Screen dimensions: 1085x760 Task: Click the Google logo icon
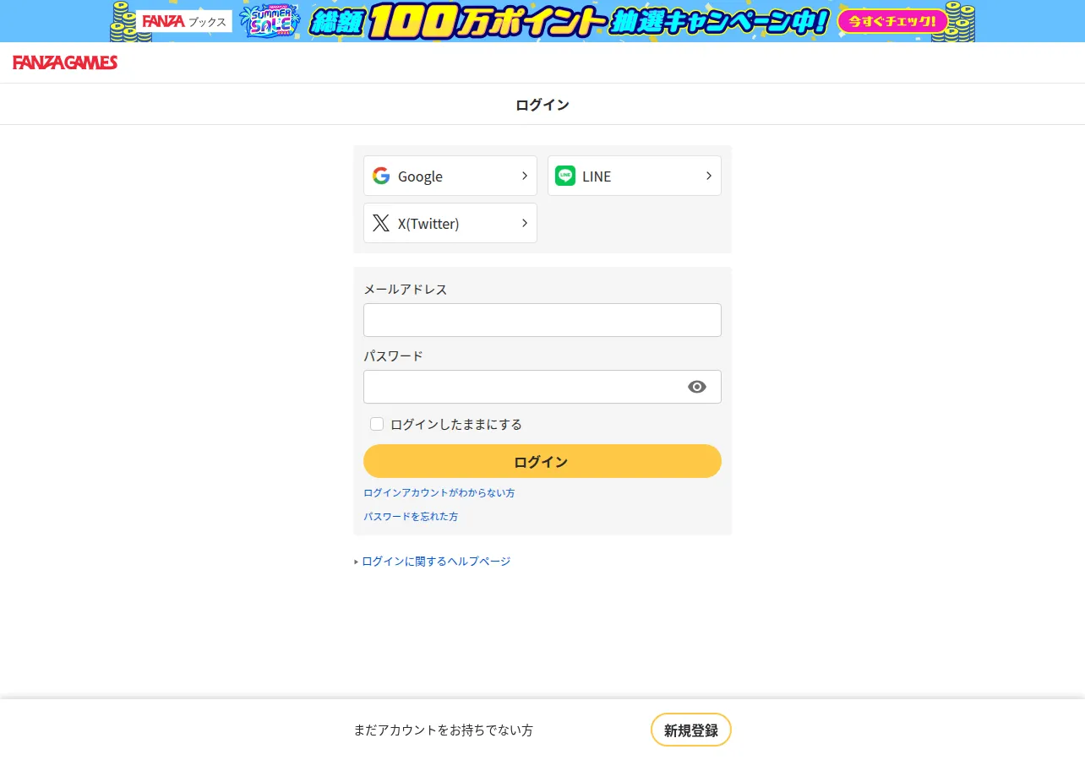tap(381, 176)
